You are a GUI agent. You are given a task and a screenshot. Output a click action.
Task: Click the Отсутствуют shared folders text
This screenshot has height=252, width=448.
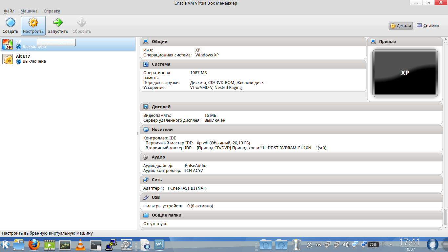(x=156, y=224)
